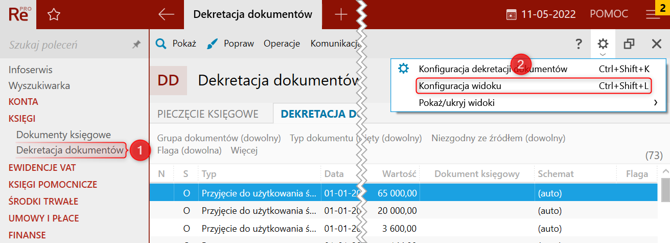Pin the command search panel
The height and width of the screenshot is (243, 670).
[136, 45]
